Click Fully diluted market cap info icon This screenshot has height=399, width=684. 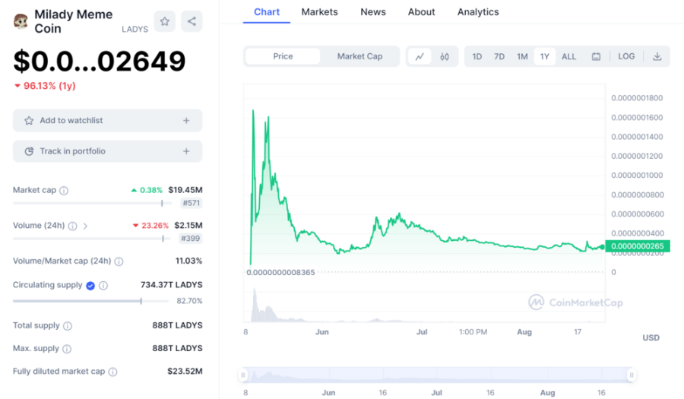point(112,372)
